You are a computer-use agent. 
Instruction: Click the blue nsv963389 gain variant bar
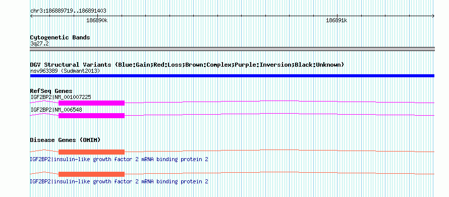point(232,76)
